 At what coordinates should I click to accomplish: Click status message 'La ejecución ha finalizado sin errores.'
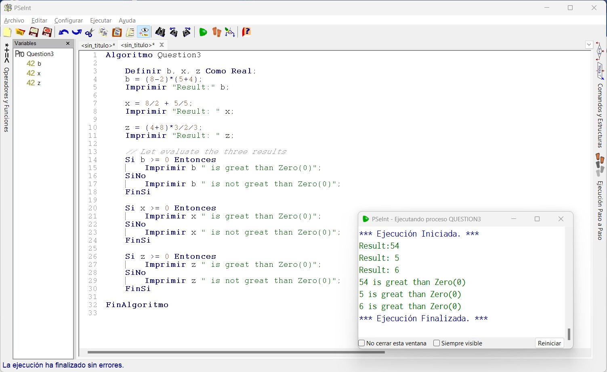[x=63, y=365]
